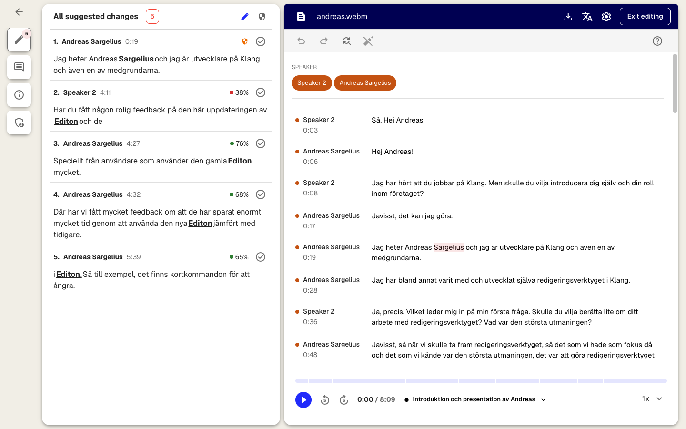This screenshot has width=686, height=429.
Task: Click the 0:00 / 8:09 playback time
Action: [376, 399]
